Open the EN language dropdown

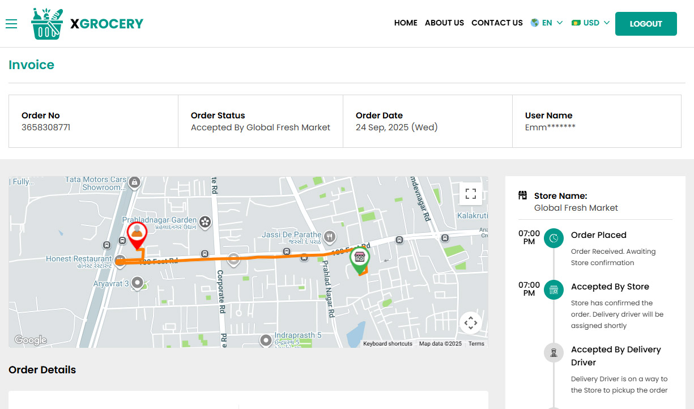[547, 23]
